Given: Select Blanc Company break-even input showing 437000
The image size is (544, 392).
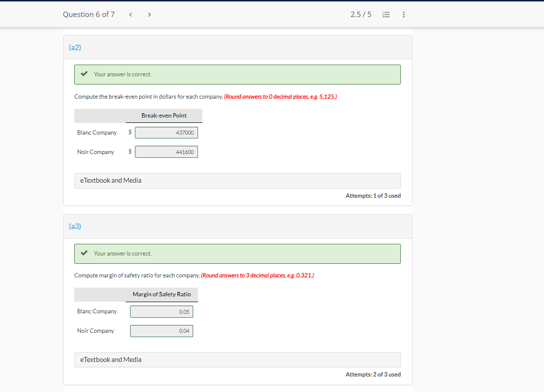Looking at the screenshot, I should pyautogui.click(x=166, y=132).
